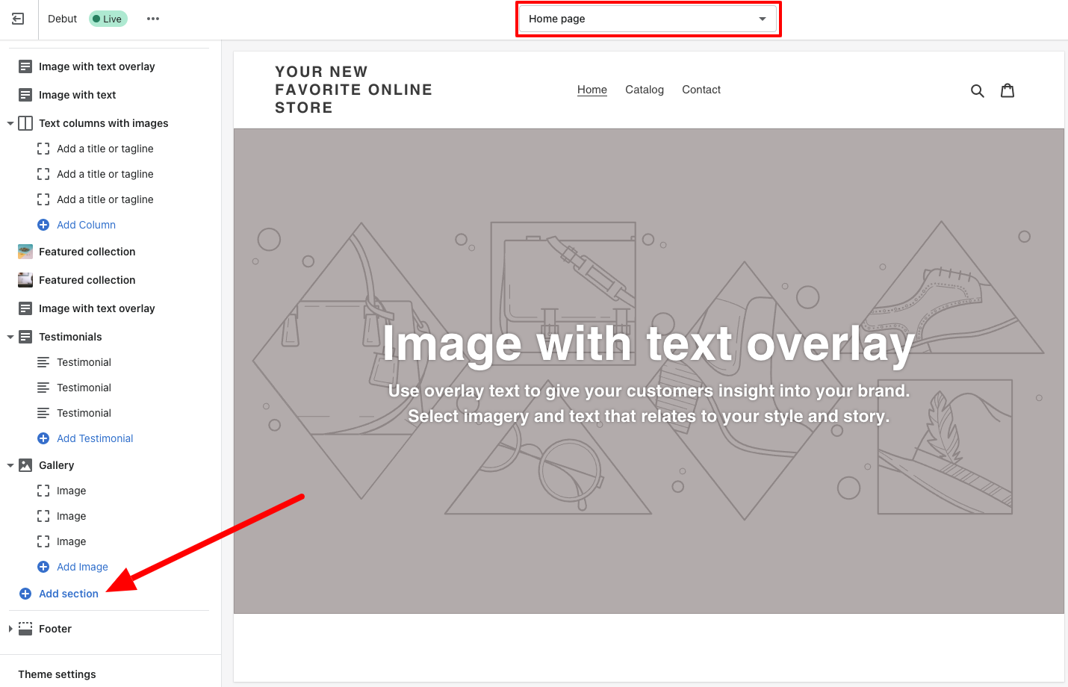
Task: Expand the Footer section
Action: (x=10, y=628)
